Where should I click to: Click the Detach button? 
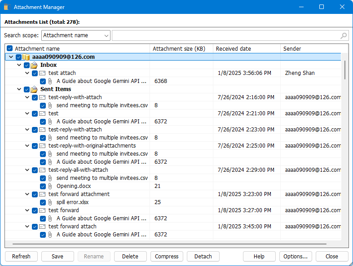tap(203, 257)
